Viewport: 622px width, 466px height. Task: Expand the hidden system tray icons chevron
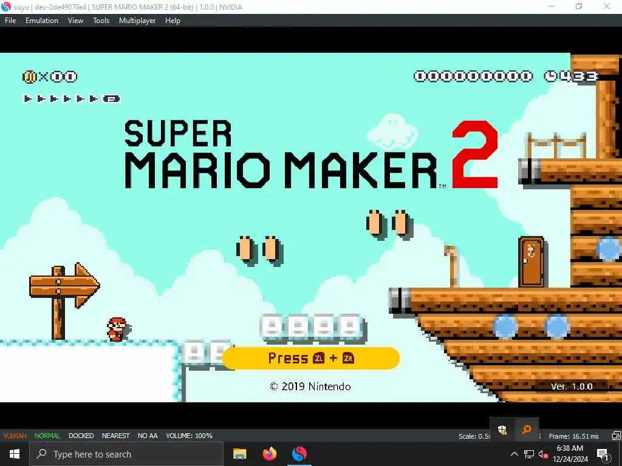coord(514,454)
